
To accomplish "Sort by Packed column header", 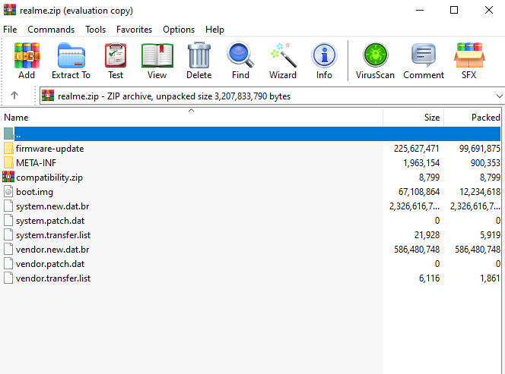I will tap(472, 118).
